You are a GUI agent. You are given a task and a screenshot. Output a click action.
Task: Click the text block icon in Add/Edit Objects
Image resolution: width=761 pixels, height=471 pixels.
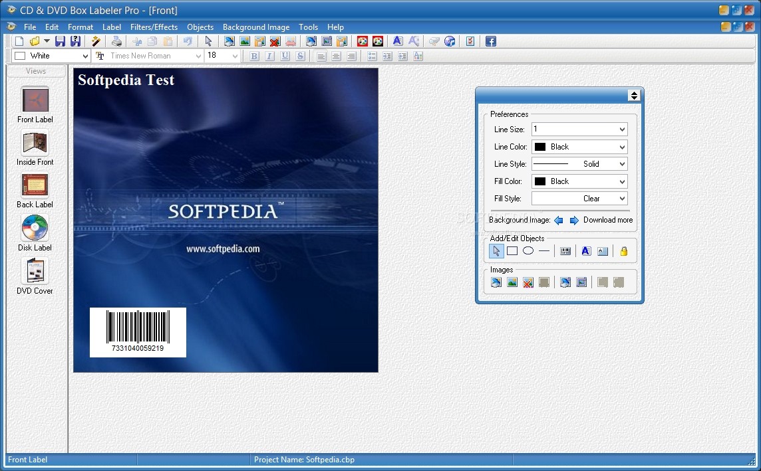point(602,251)
